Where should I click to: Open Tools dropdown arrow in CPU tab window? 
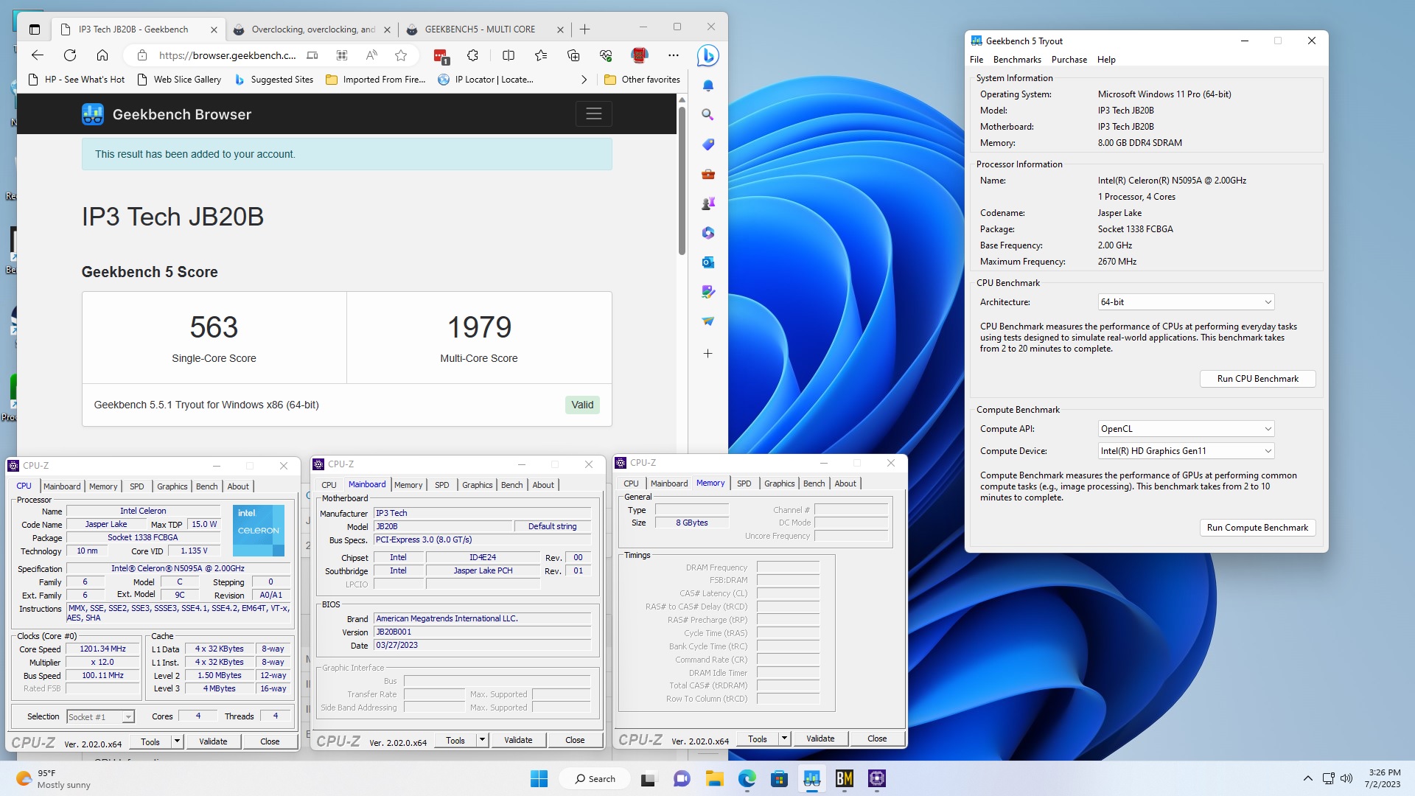pyautogui.click(x=177, y=741)
